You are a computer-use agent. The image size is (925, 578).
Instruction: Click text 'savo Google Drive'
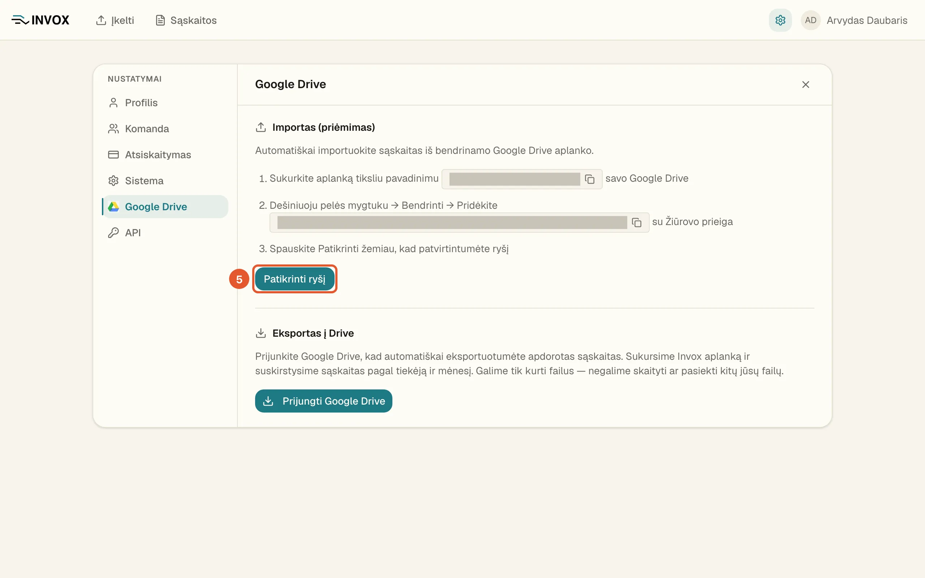[647, 178]
